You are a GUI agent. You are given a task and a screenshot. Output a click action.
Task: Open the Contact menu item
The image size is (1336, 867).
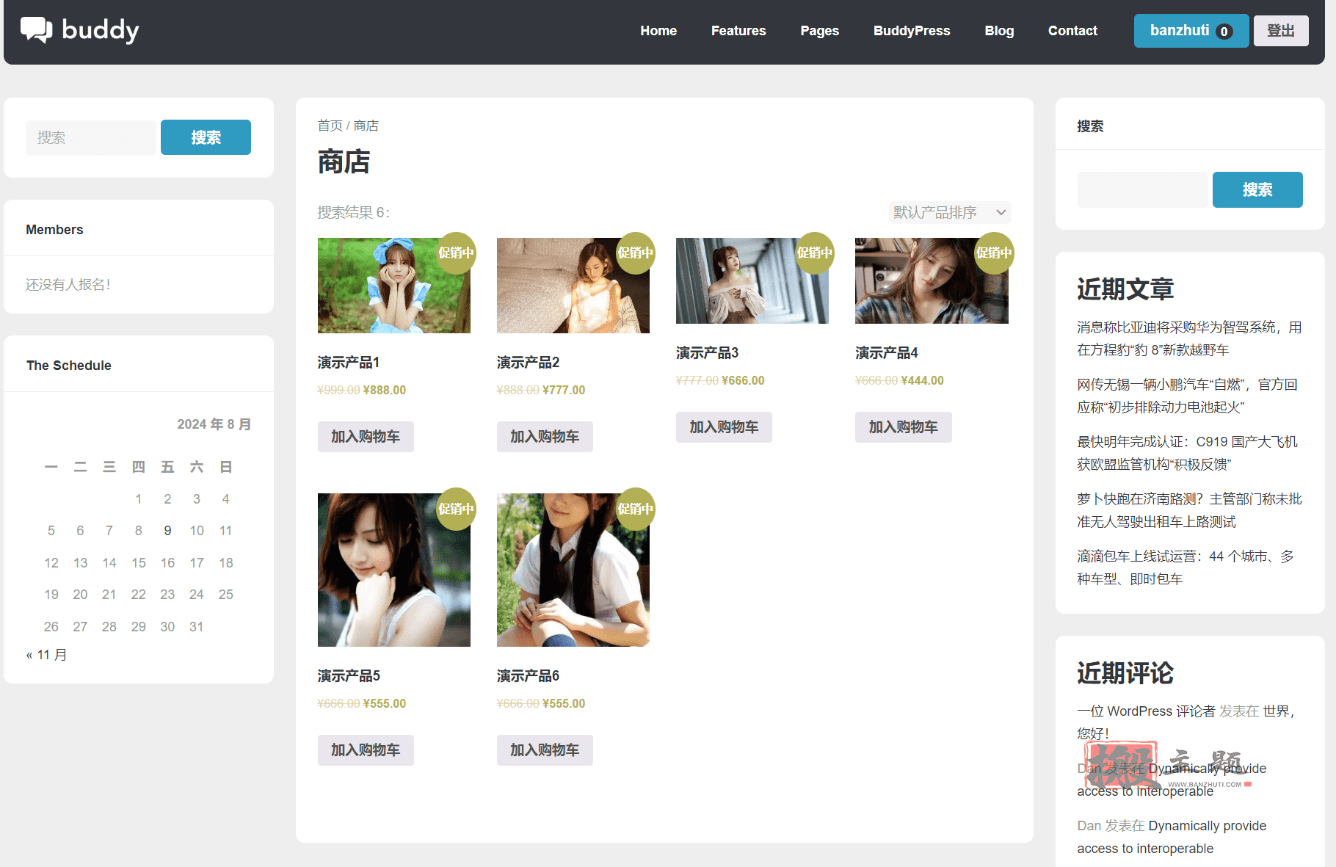pyautogui.click(x=1072, y=31)
